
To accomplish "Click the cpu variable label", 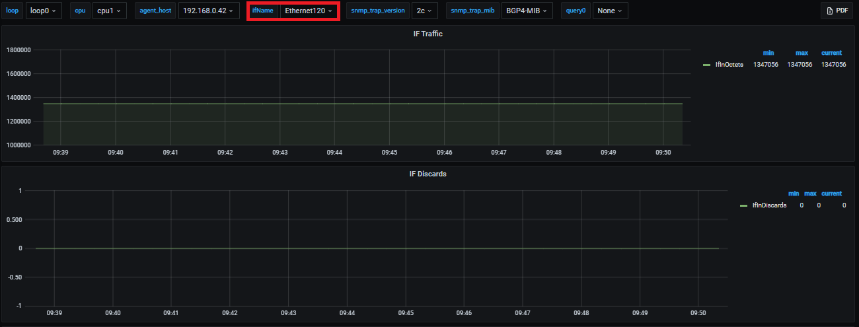I will pyautogui.click(x=81, y=11).
